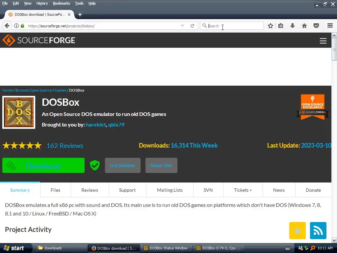Click the page scrollbar down arrow
Image resolution: width=337 pixels, height=253 pixels.
(334, 240)
